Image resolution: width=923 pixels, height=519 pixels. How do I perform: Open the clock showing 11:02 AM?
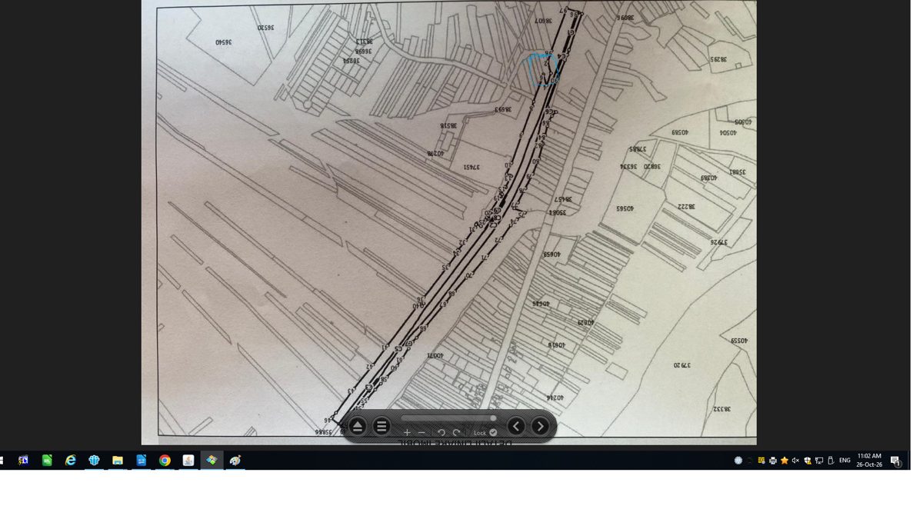click(869, 461)
